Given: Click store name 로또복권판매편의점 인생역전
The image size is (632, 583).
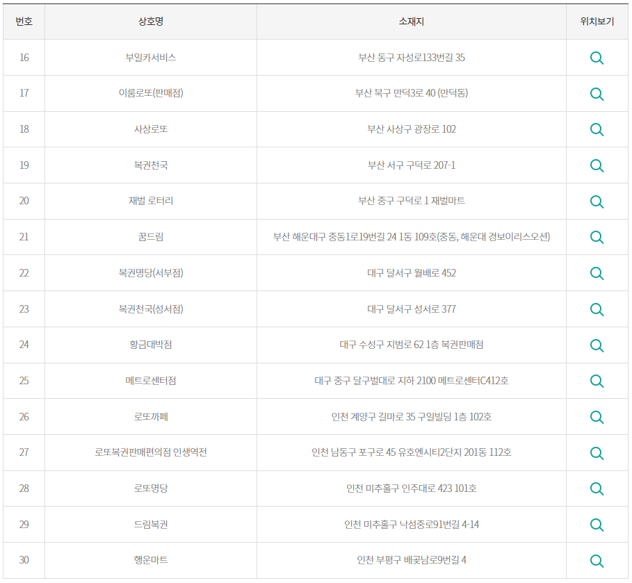Looking at the screenshot, I should [151, 452].
